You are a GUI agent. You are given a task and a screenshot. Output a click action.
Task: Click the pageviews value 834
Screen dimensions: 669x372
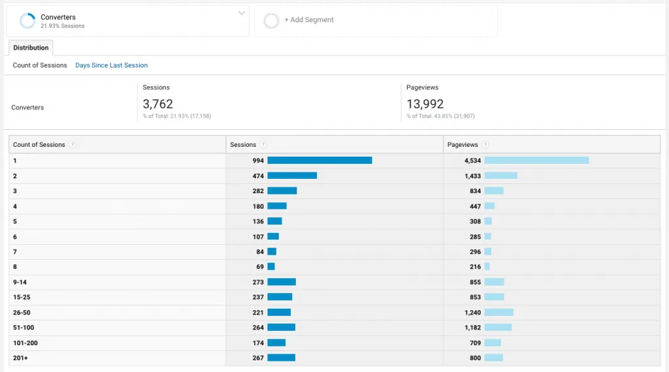click(476, 191)
